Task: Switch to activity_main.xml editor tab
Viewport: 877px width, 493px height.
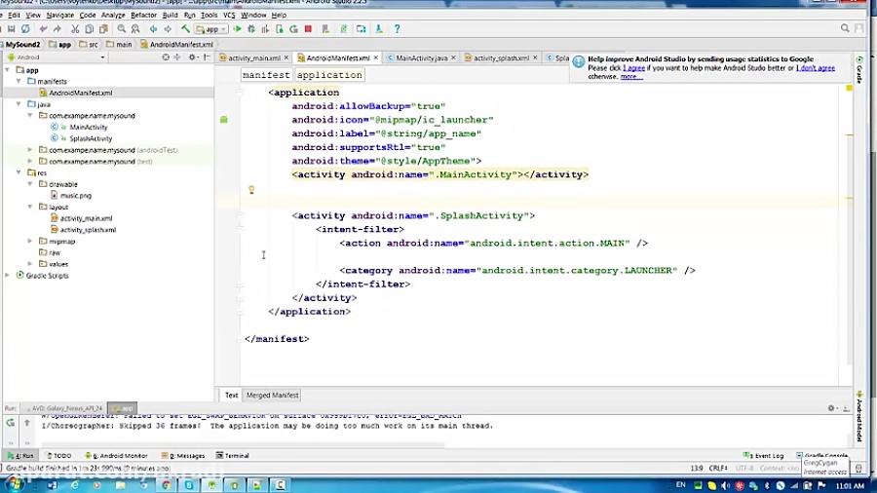Action: [x=254, y=58]
